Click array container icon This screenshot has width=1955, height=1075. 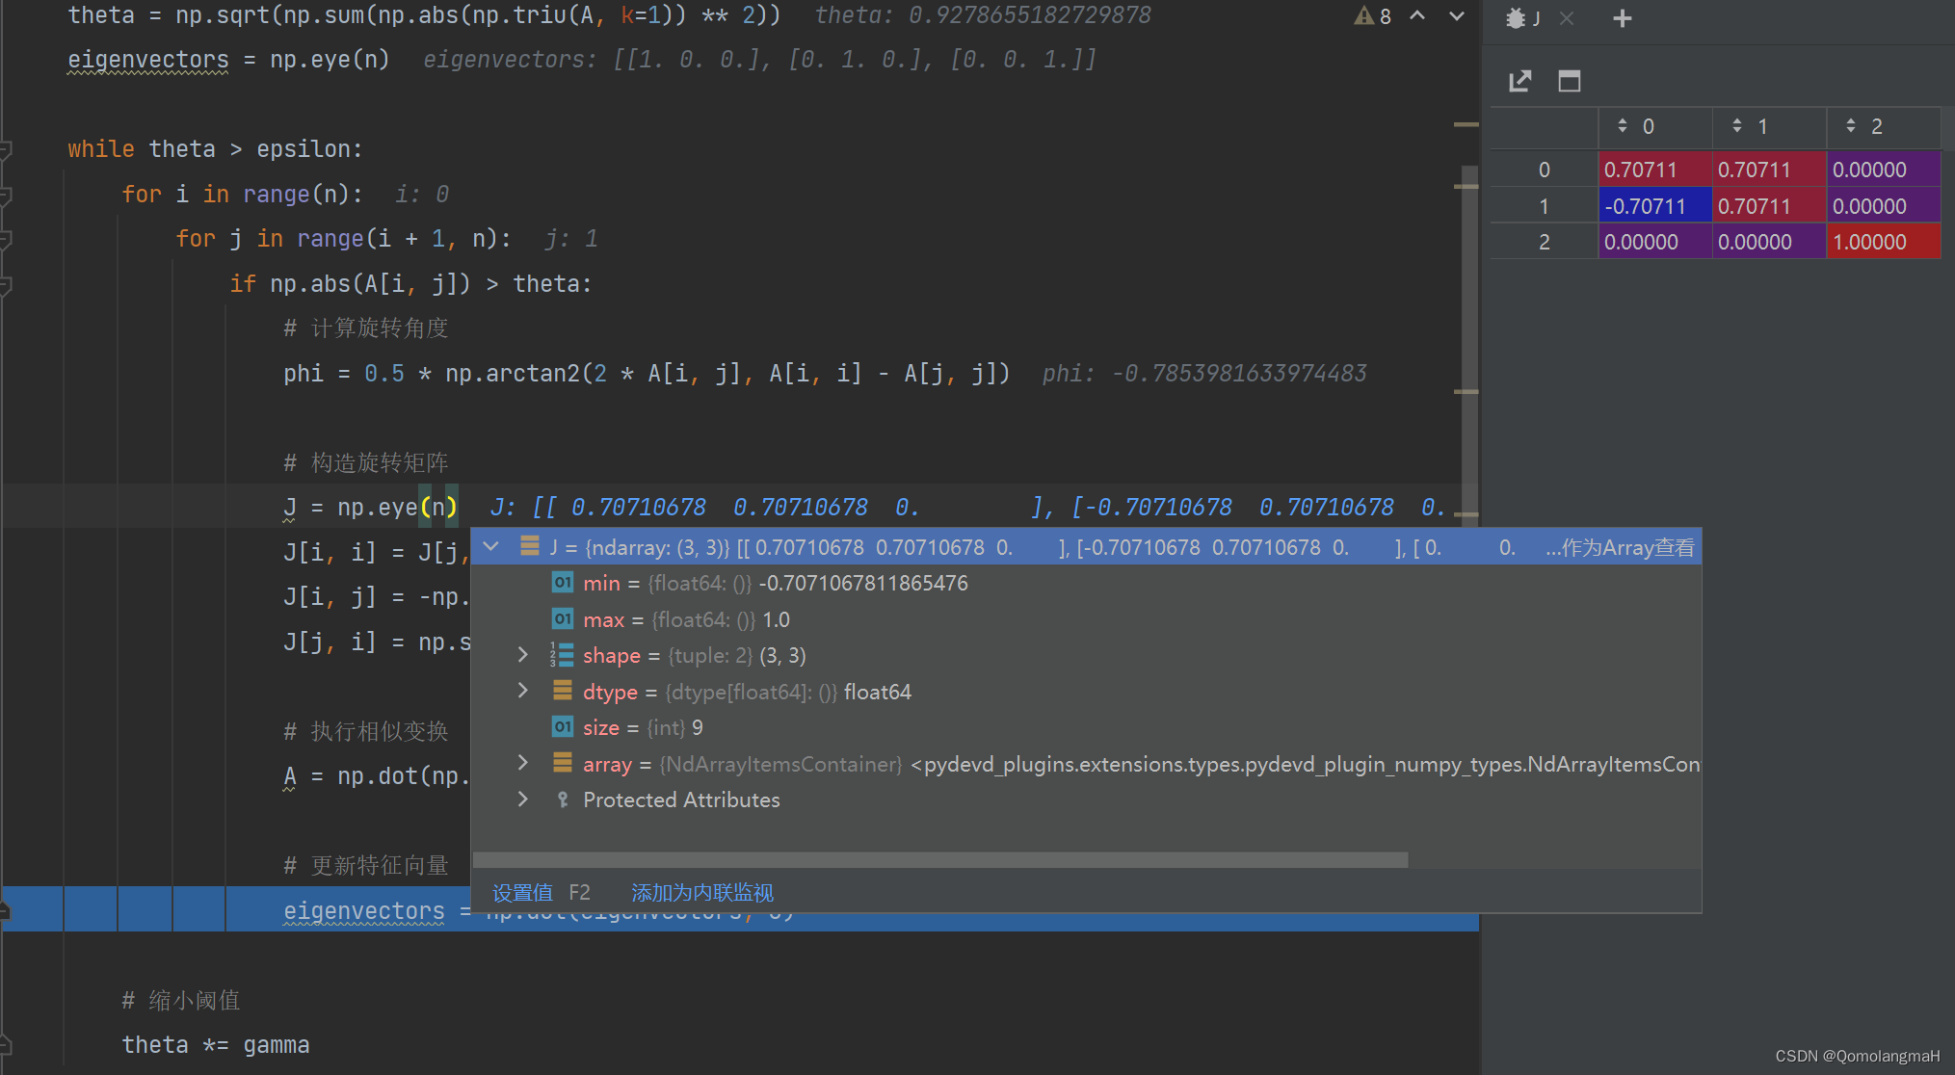point(563,763)
